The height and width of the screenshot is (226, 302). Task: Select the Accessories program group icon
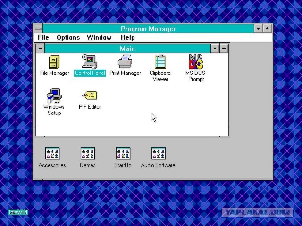point(52,153)
